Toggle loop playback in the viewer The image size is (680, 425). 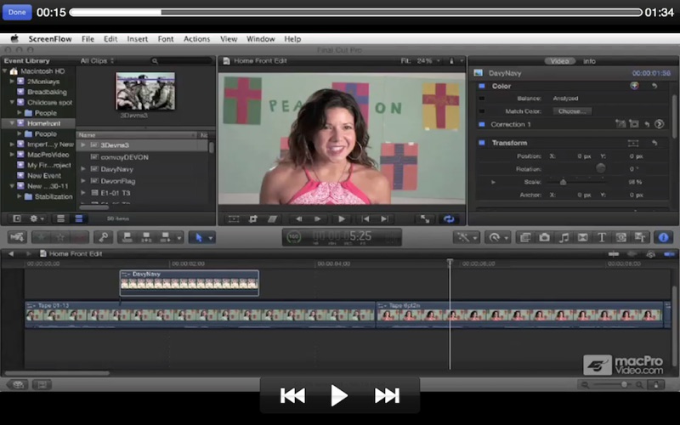(x=449, y=219)
